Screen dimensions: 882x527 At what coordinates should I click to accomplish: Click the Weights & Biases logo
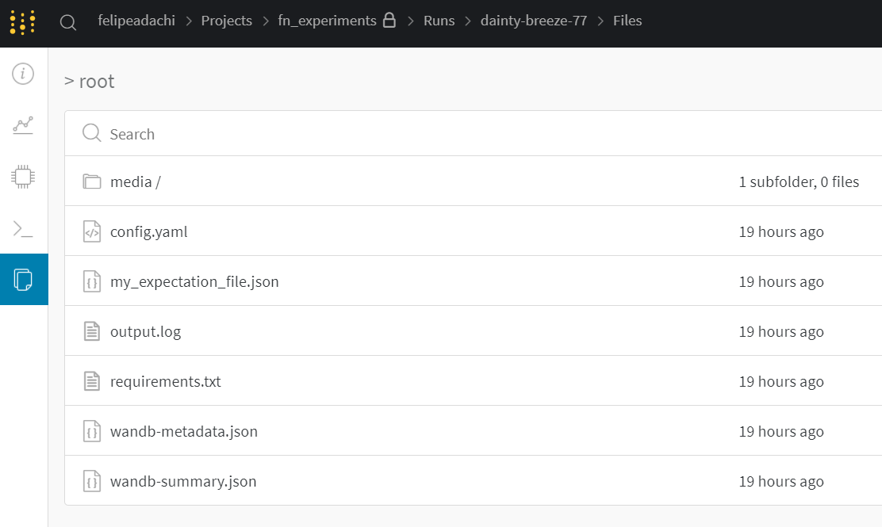pos(23,22)
